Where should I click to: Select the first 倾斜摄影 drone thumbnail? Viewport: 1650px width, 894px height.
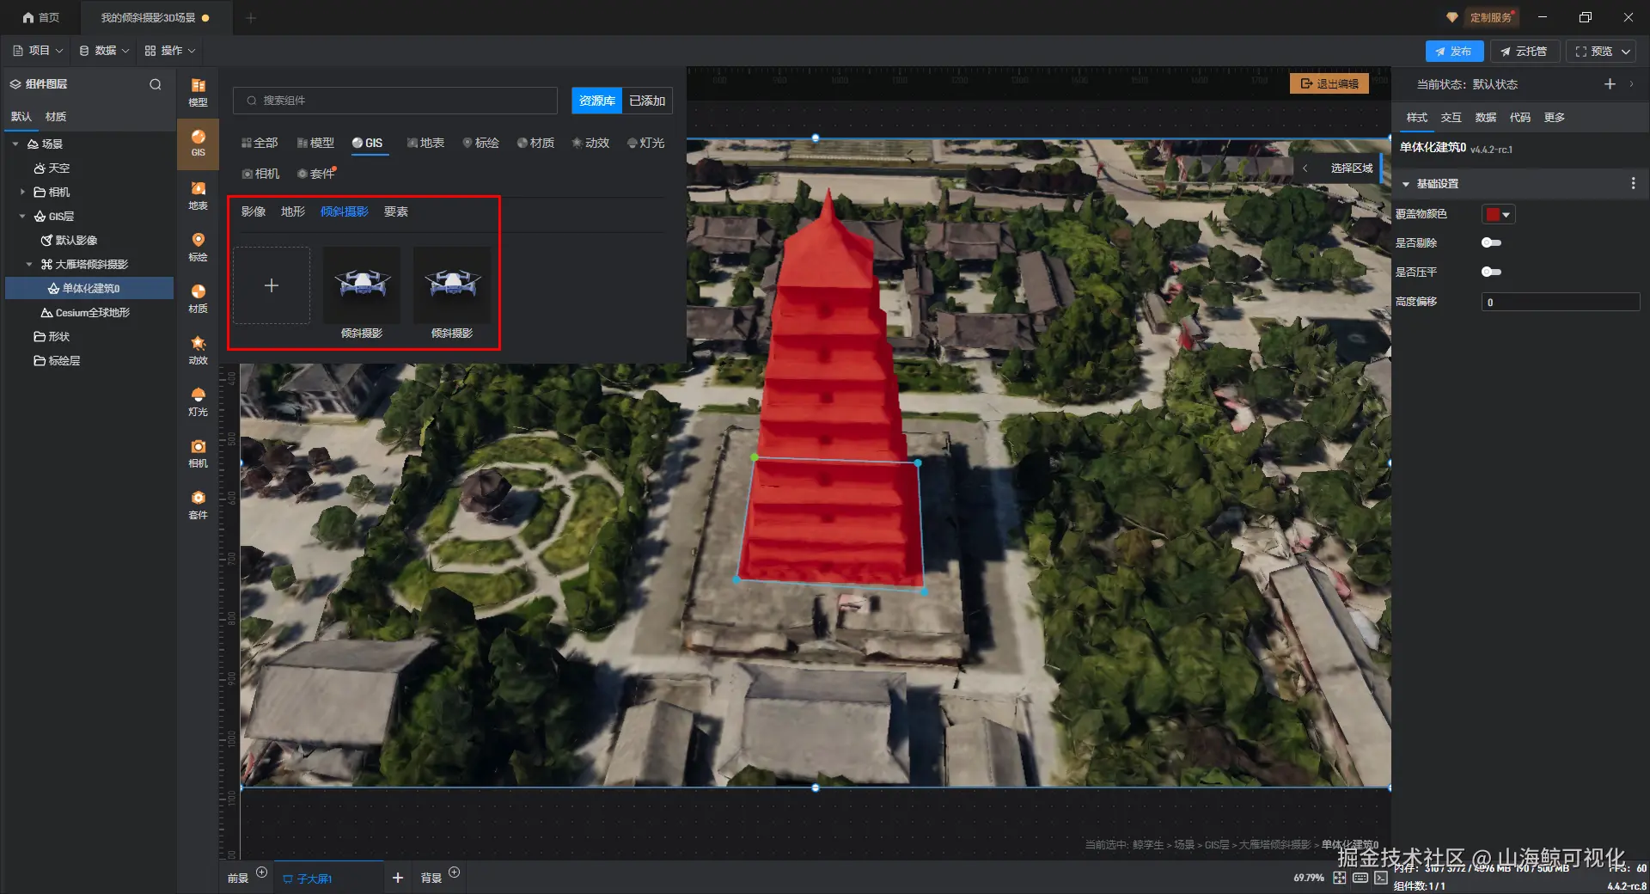pyautogui.click(x=362, y=285)
